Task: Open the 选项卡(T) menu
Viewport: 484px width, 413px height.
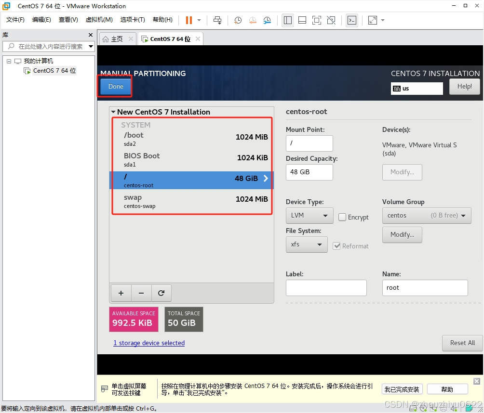Action: [x=133, y=20]
